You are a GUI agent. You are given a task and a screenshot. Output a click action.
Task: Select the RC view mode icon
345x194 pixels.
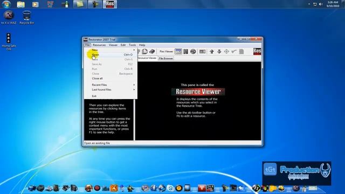pos(193,52)
